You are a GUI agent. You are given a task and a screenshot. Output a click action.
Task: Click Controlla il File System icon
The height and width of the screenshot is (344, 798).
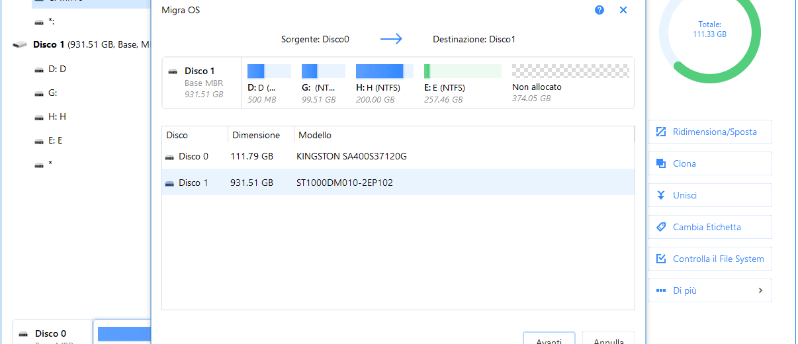[660, 259]
